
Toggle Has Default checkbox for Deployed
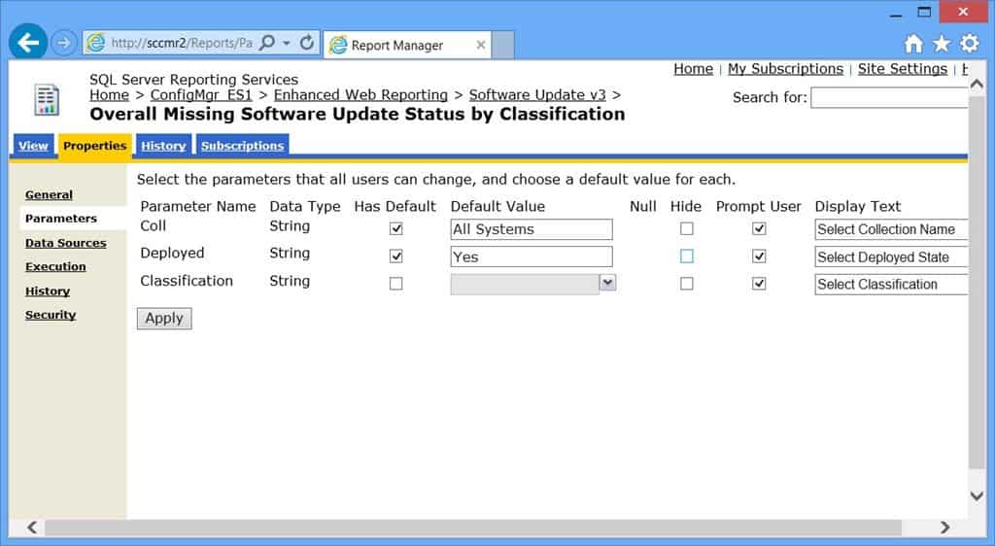click(x=396, y=256)
